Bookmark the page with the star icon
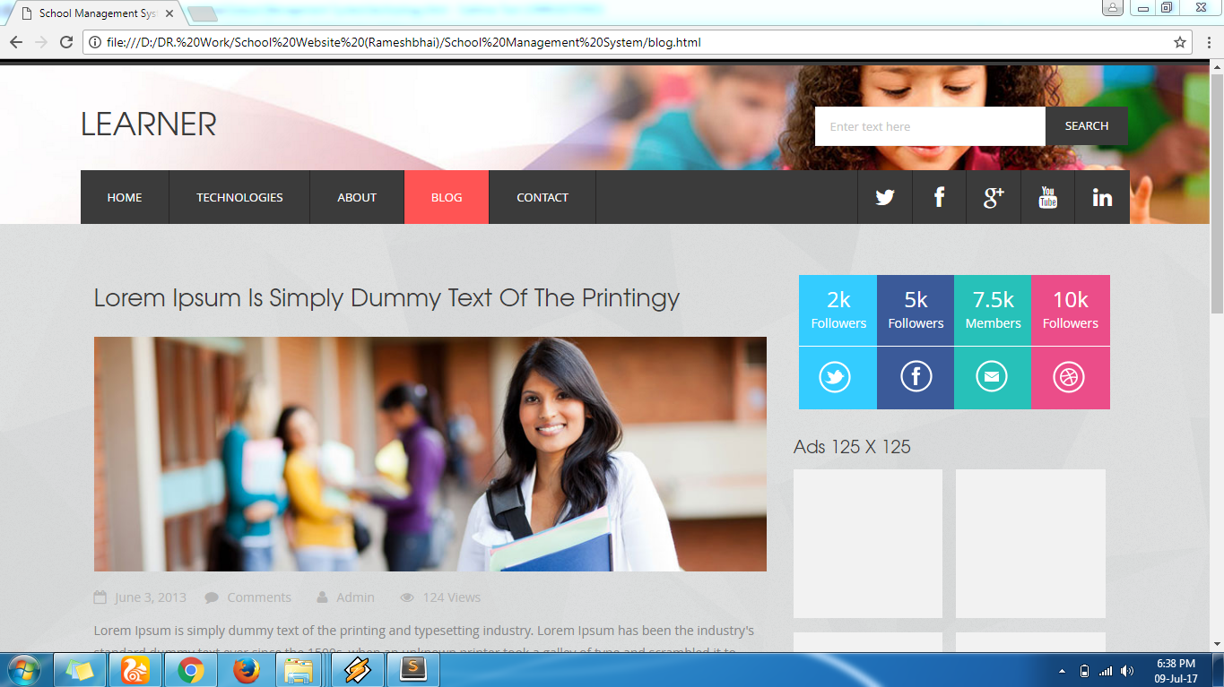The height and width of the screenshot is (687, 1224). click(x=1180, y=42)
